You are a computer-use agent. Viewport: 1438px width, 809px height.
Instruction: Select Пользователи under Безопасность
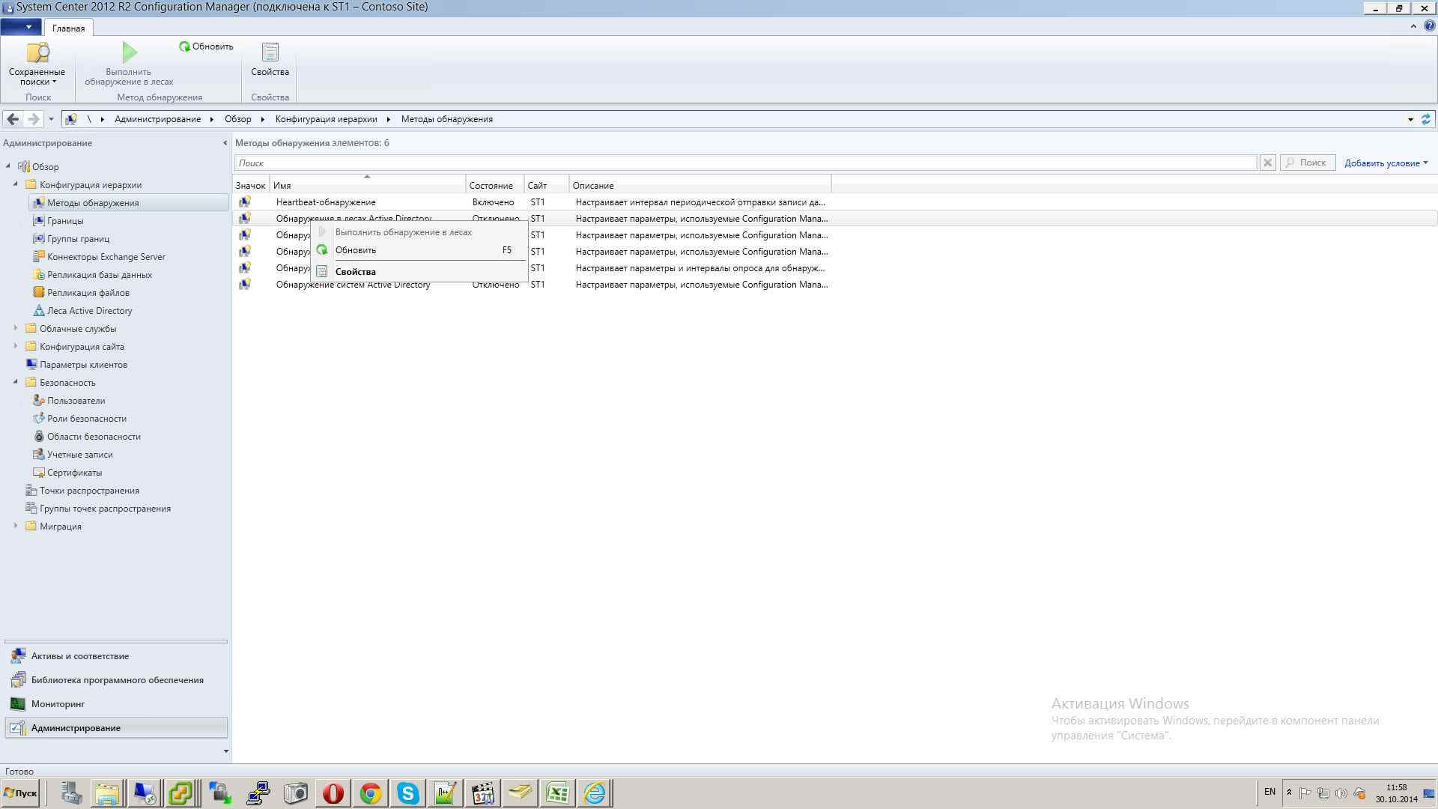tap(76, 401)
